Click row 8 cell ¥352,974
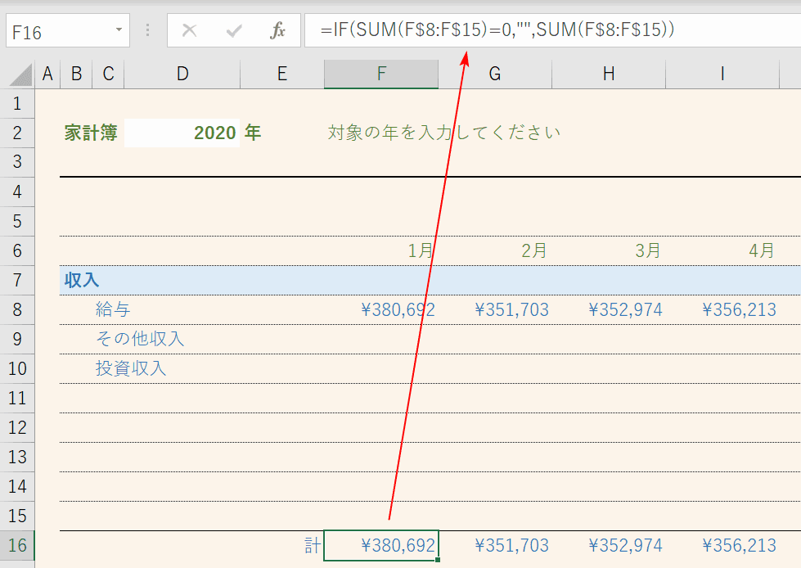 tap(609, 310)
